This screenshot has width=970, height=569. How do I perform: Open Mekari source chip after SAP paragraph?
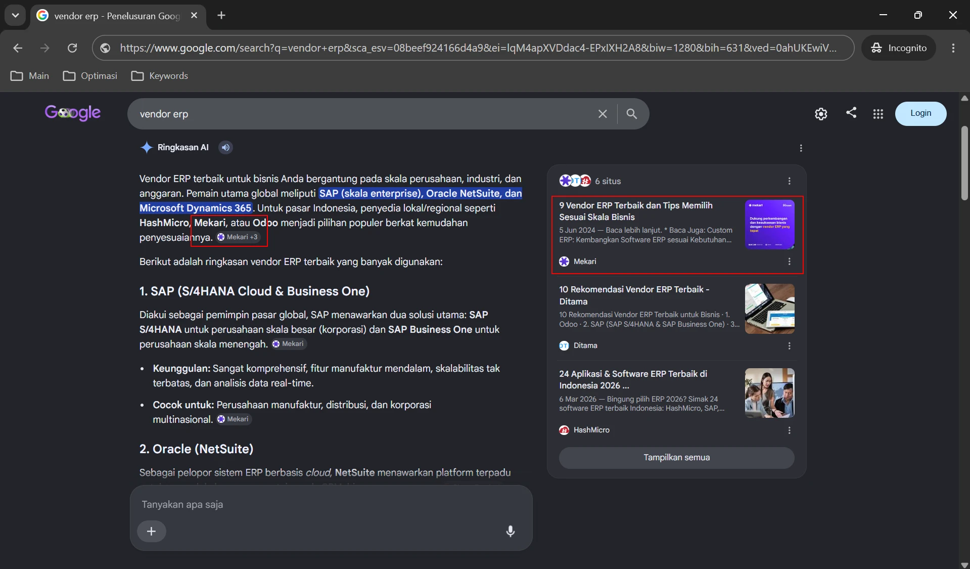point(289,344)
